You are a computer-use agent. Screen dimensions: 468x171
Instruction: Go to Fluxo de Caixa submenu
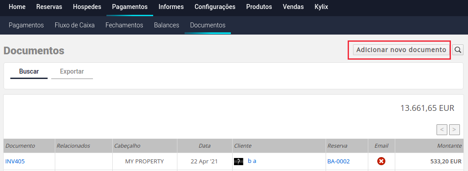pos(75,26)
